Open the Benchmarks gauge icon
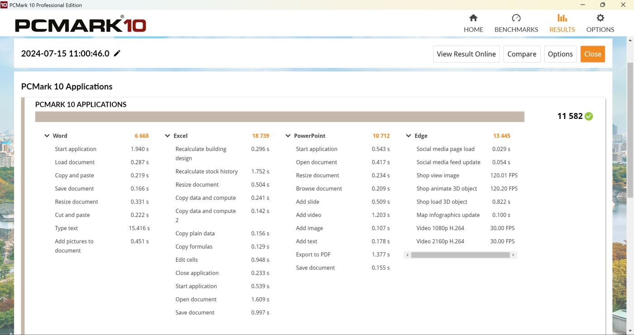This screenshot has width=634, height=335. (x=516, y=18)
